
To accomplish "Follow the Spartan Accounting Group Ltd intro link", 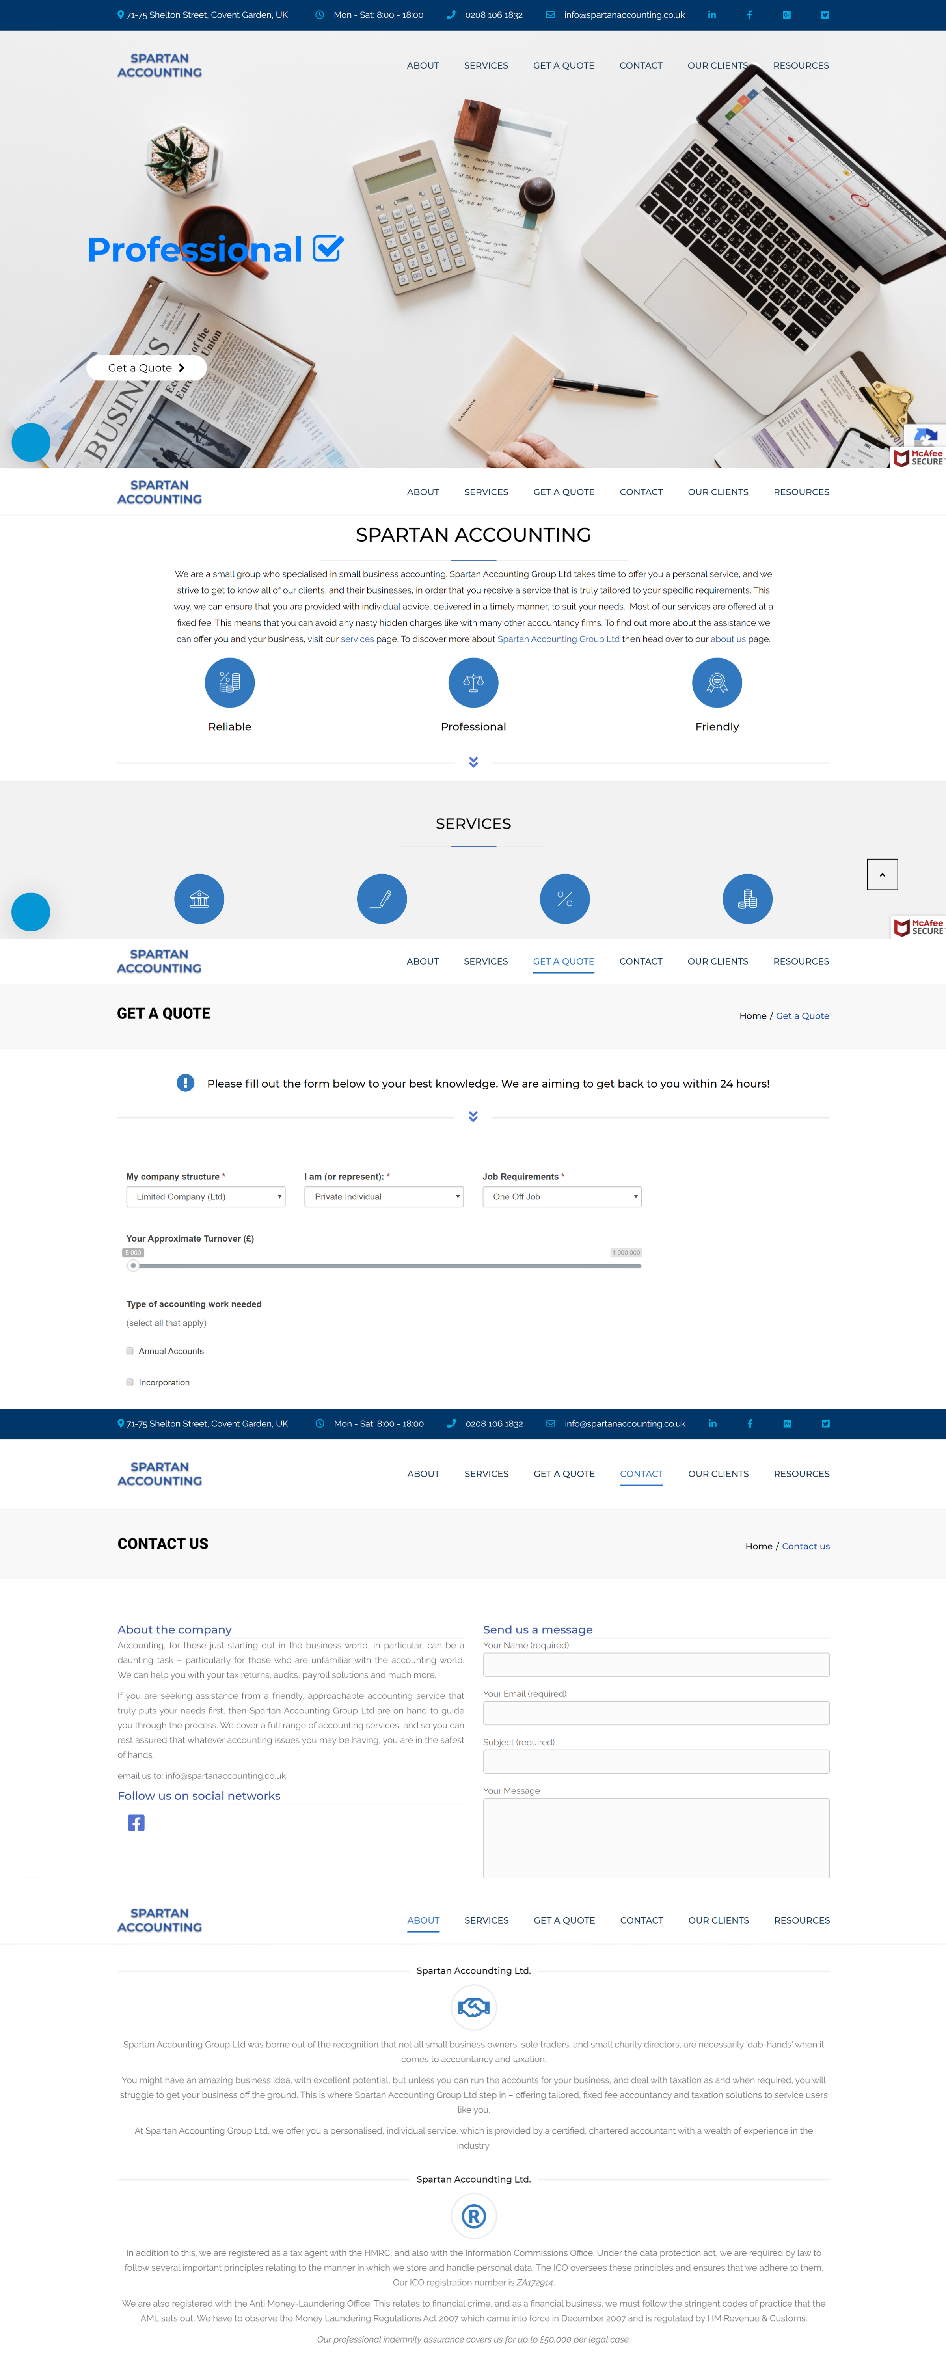I will click(x=559, y=640).
